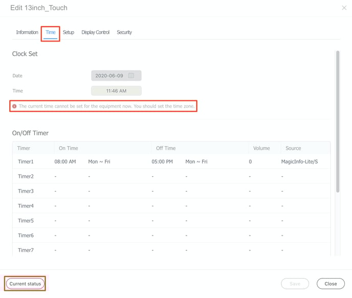352x298 pixels.
Task: Open the Setup tab
Action: 69,32
